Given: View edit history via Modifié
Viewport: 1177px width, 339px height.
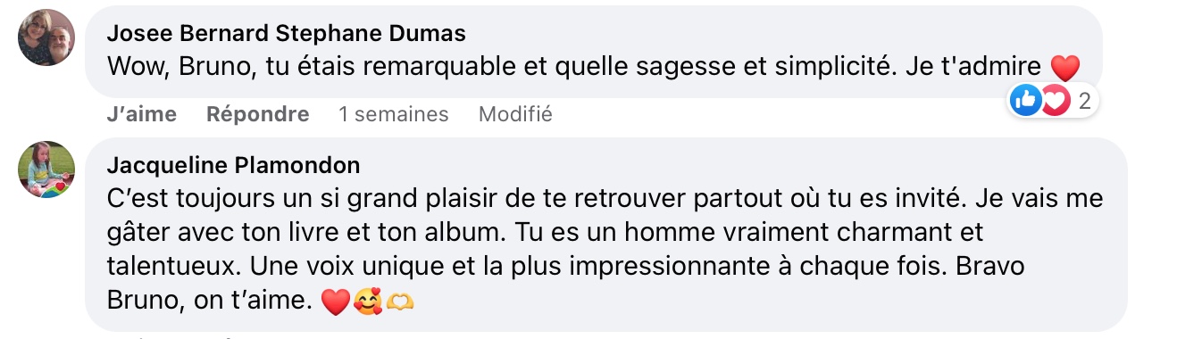Looking at the screenshot, I should pyautogui.click(x=515, y=114).
